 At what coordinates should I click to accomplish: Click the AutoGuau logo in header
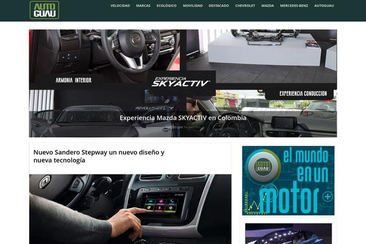coord(45,10)
